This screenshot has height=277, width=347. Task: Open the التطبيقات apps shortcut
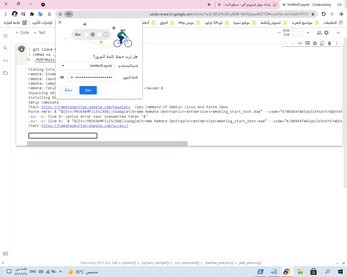coord(333,23)
